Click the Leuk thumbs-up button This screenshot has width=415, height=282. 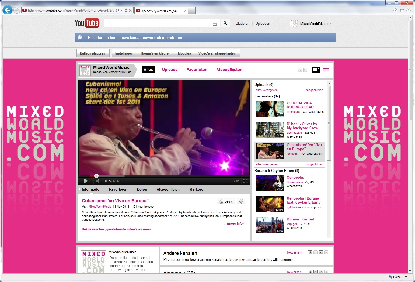click(226, 201)
